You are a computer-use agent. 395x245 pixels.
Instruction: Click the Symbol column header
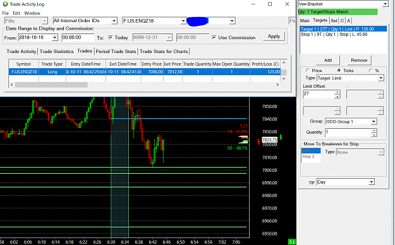(x=23, y=64)
